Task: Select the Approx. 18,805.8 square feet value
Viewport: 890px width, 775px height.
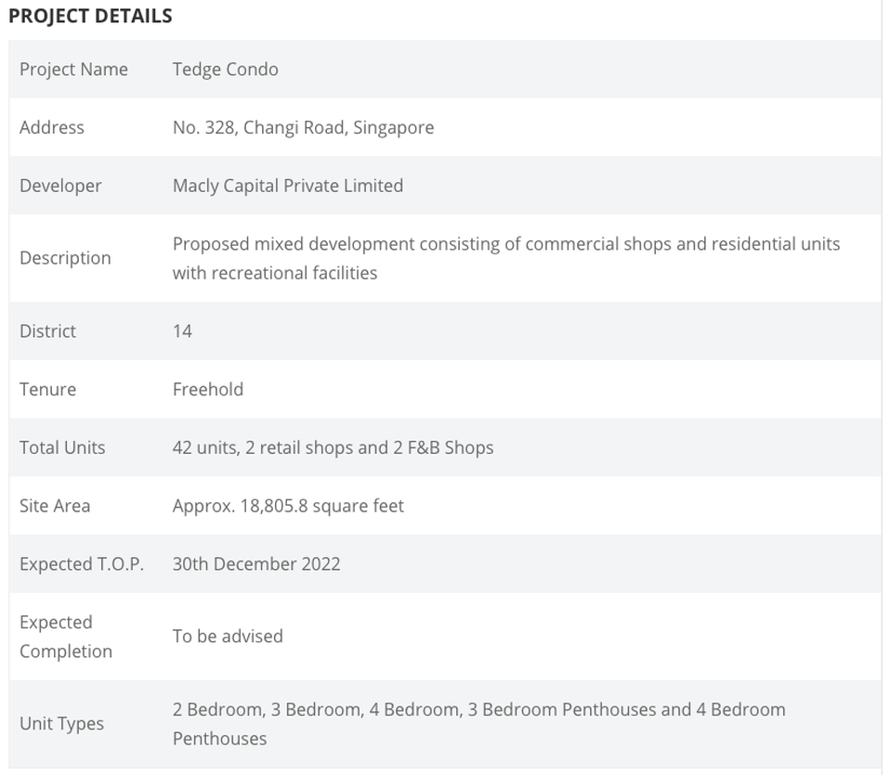Action: click(x=288, y=506)
